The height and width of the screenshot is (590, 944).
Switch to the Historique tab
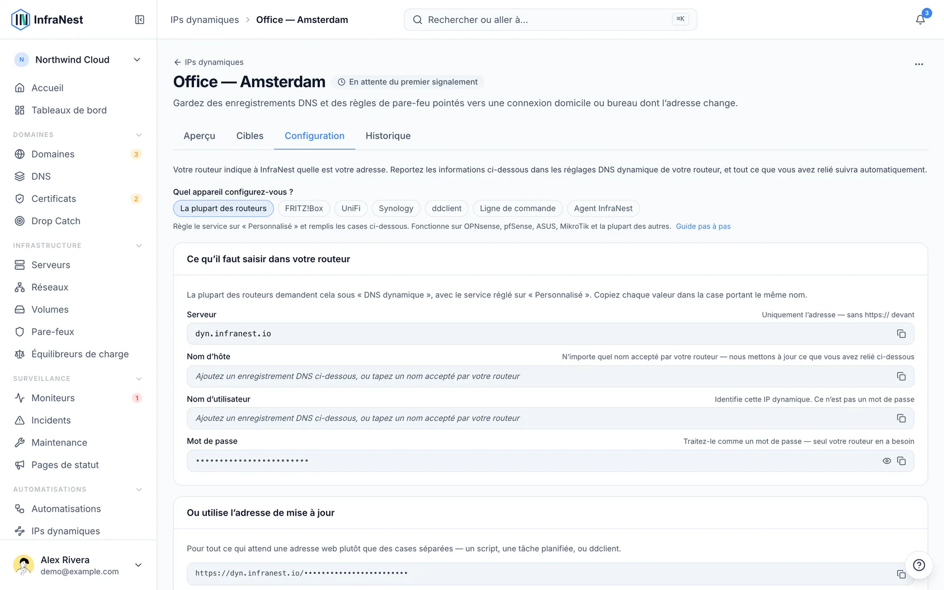pyautogui.click(x=388, y=136)
